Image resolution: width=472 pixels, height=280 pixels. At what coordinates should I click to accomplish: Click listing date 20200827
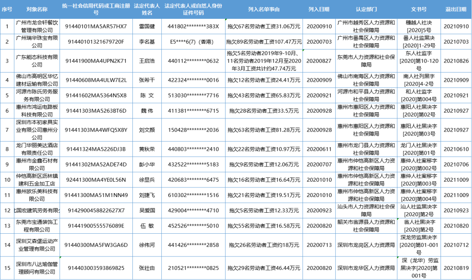coord(319,61)
